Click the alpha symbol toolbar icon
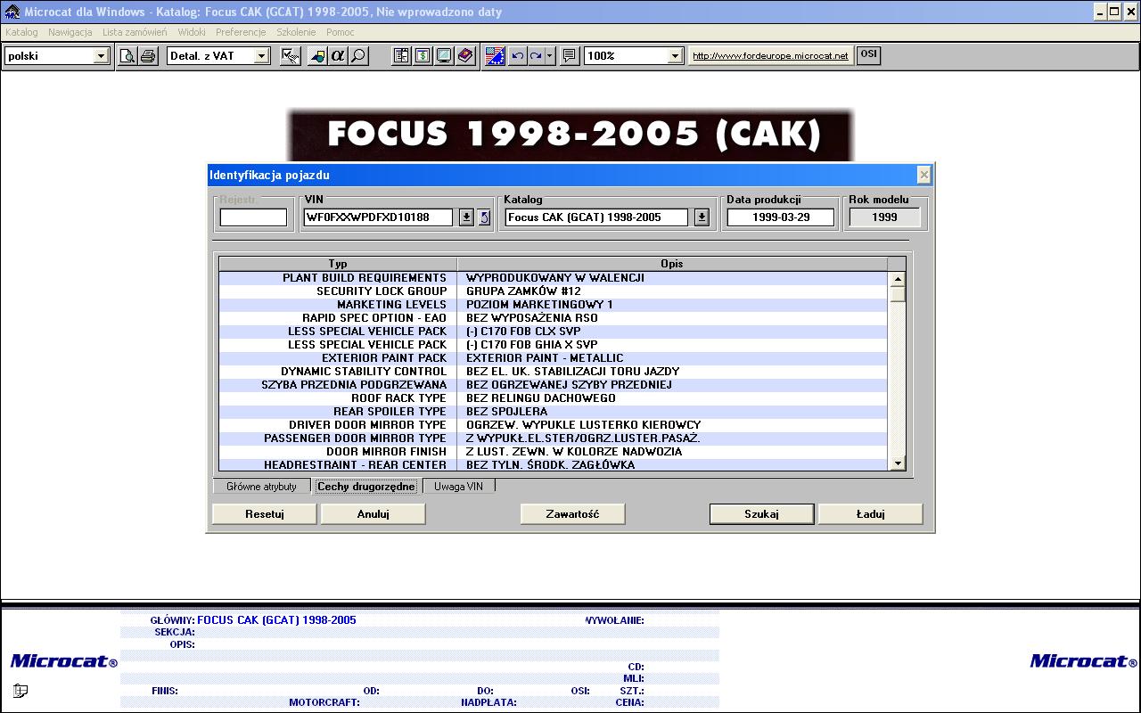This screenshot has width=1141, height=713. click(x=338, y=56)
